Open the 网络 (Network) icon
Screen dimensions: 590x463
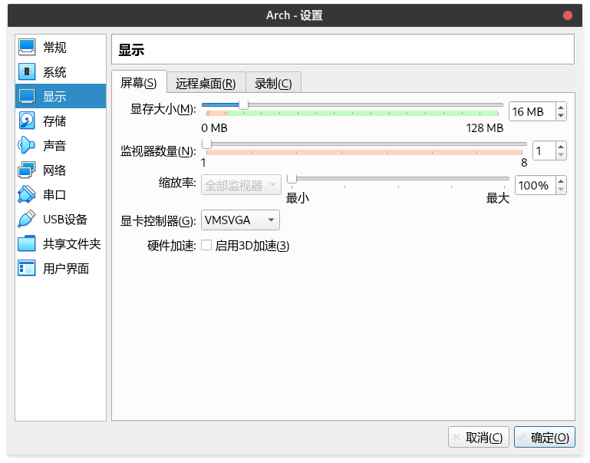point(27,170)
